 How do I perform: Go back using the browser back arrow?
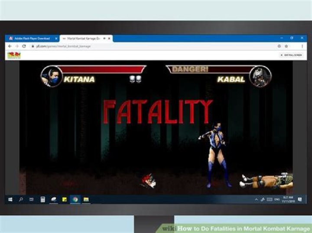[x=10, y=46]
